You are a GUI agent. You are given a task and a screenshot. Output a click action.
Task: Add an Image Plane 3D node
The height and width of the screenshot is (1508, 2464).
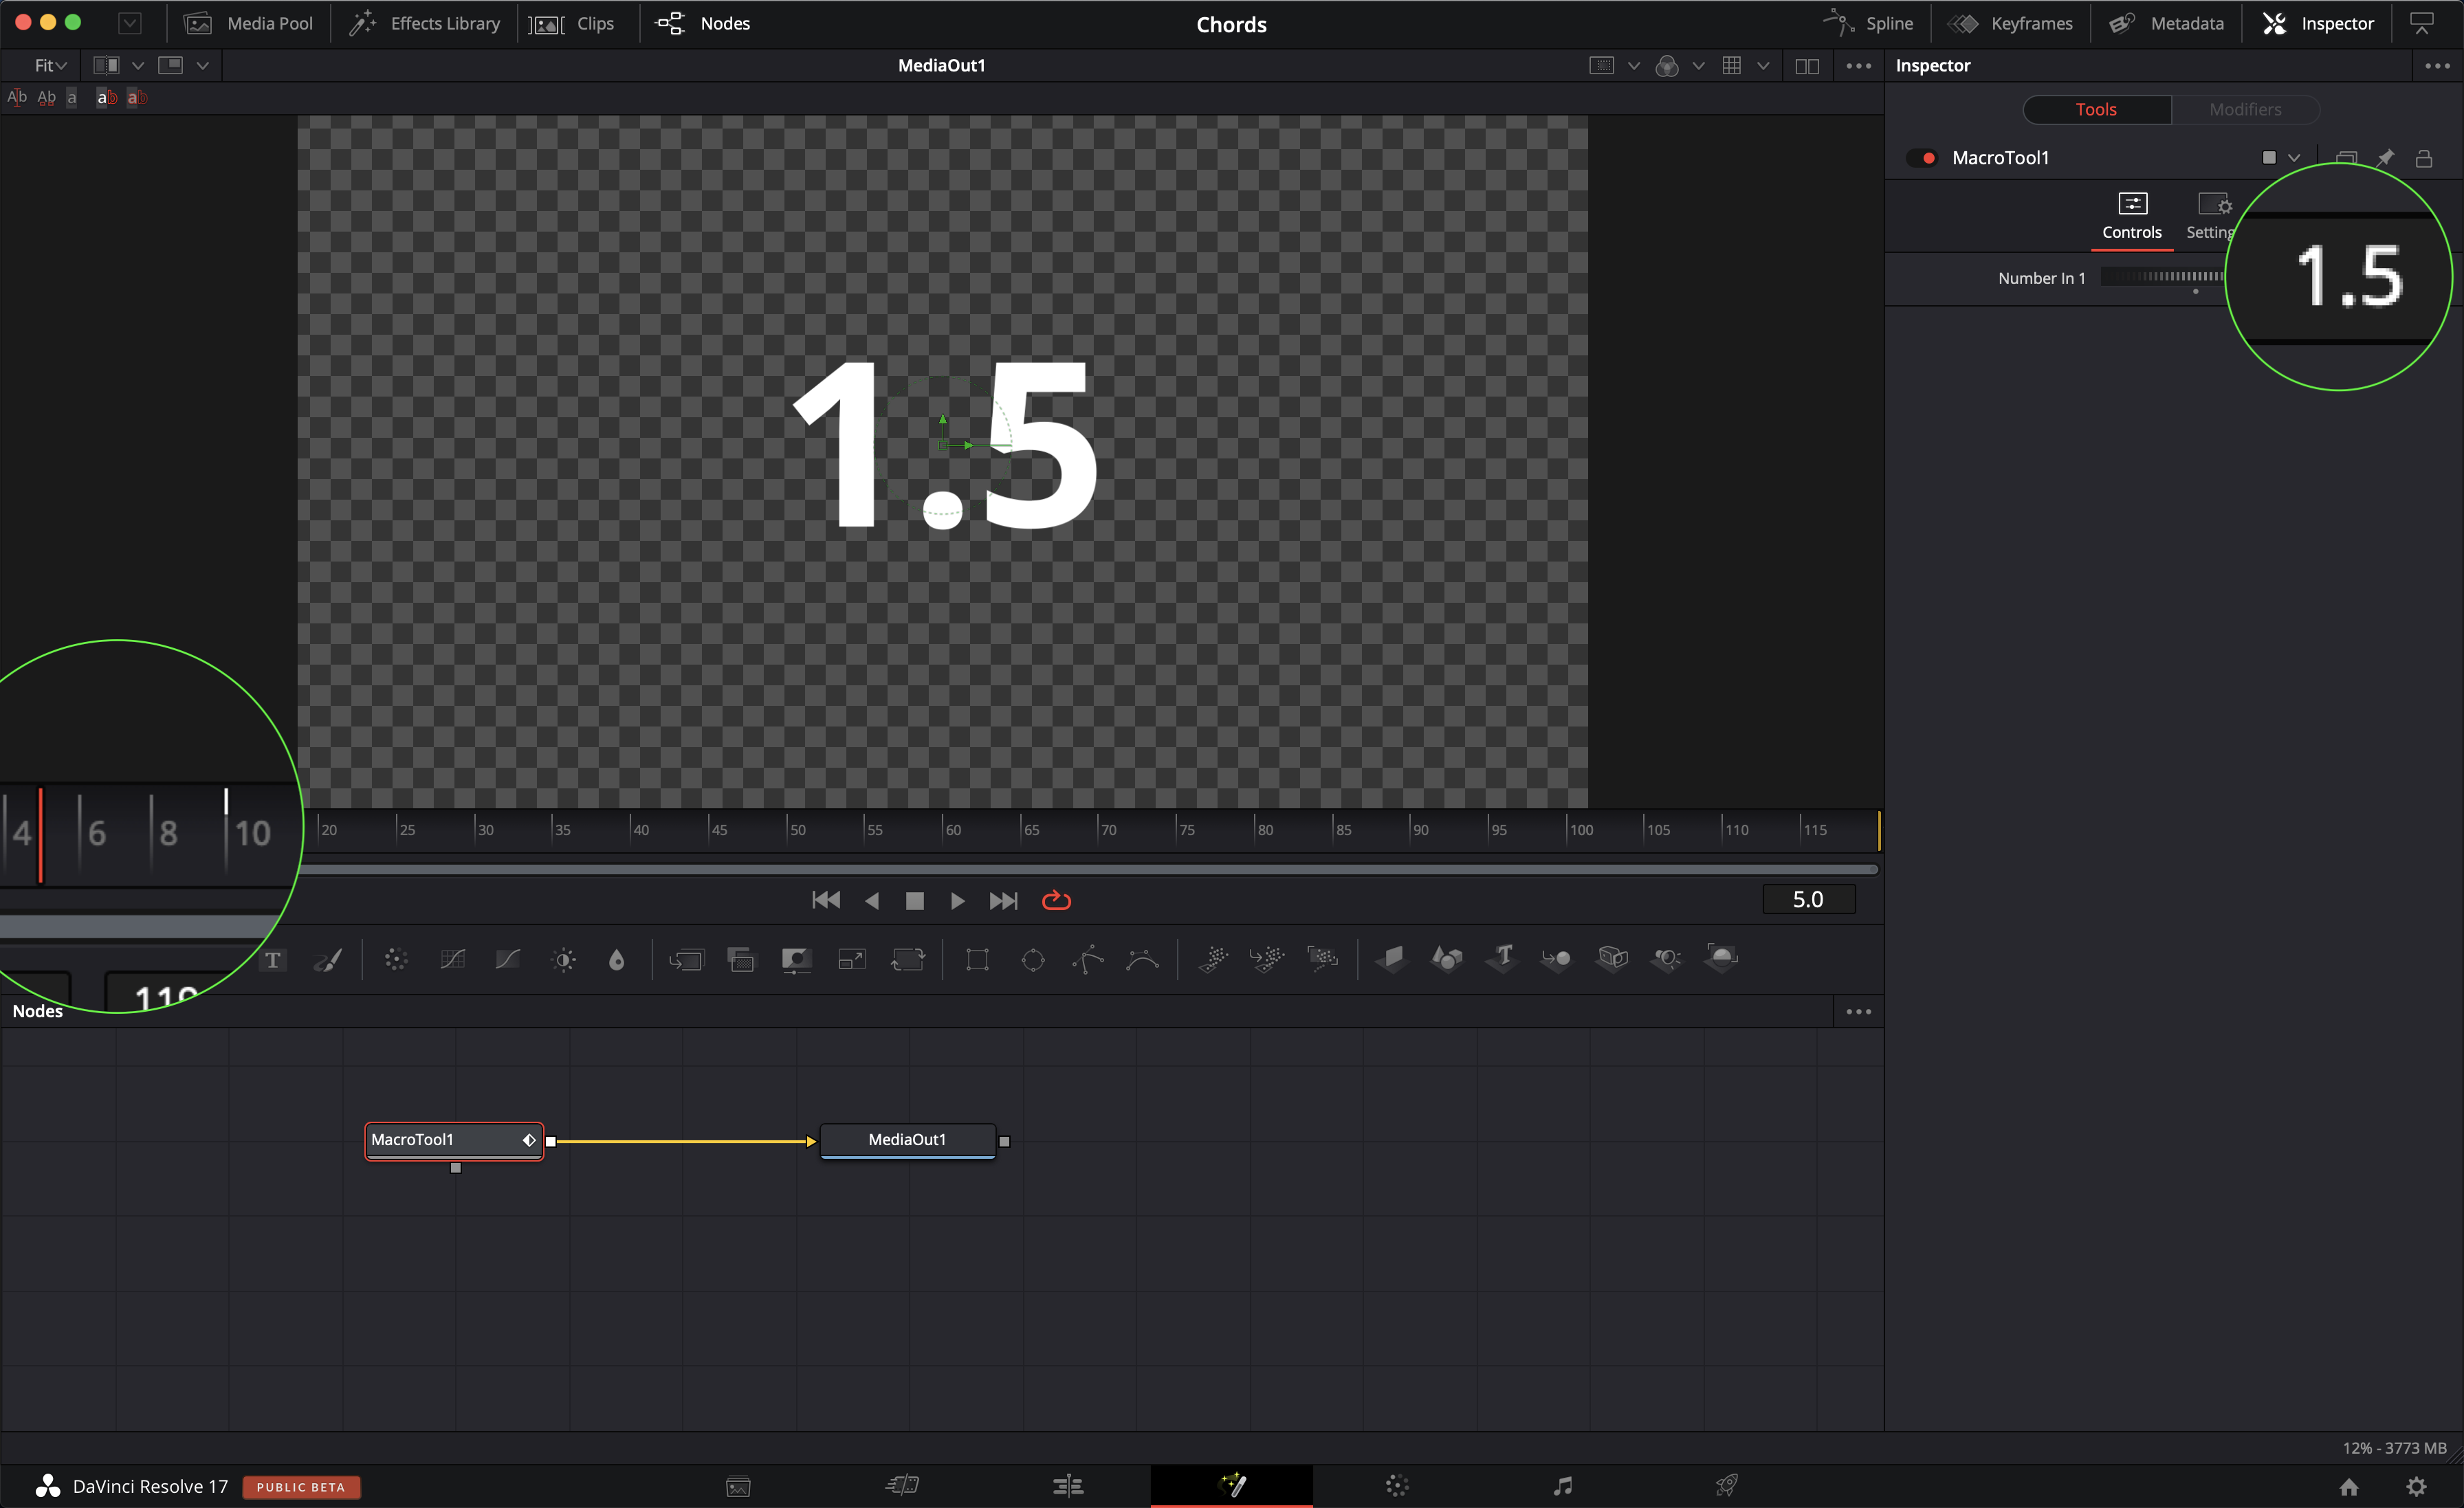point(1391,959)
